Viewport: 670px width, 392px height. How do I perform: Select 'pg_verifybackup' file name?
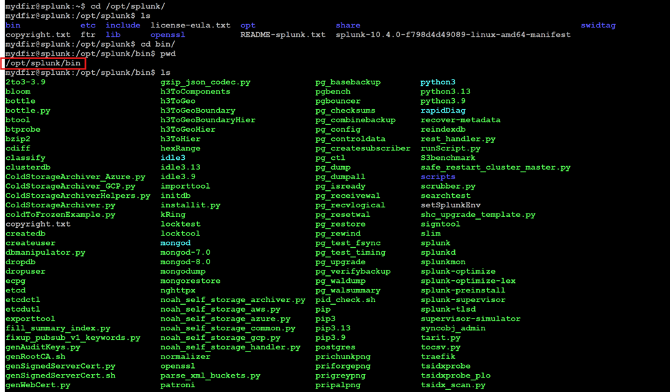353,272
